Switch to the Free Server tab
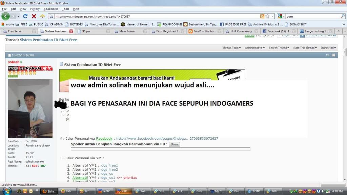Screen dimensions: 347x195 pos(19,31)
